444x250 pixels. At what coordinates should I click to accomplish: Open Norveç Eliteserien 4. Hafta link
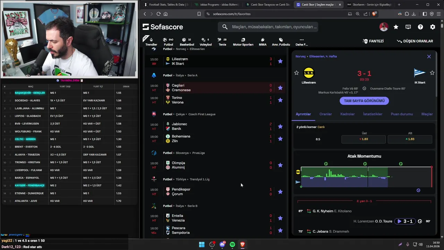click(316, 56)
